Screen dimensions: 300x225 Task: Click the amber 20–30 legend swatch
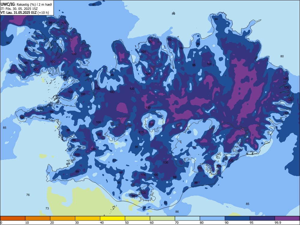click(63, 218)
